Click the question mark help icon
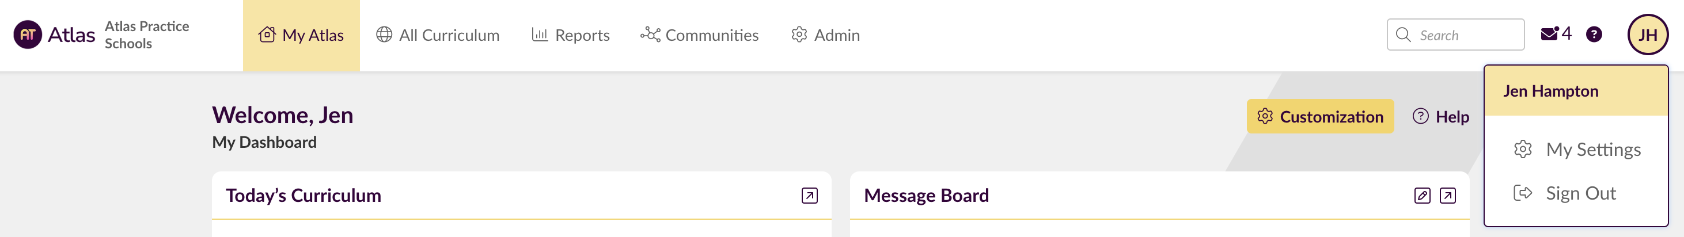 [x=1594, y=35]
